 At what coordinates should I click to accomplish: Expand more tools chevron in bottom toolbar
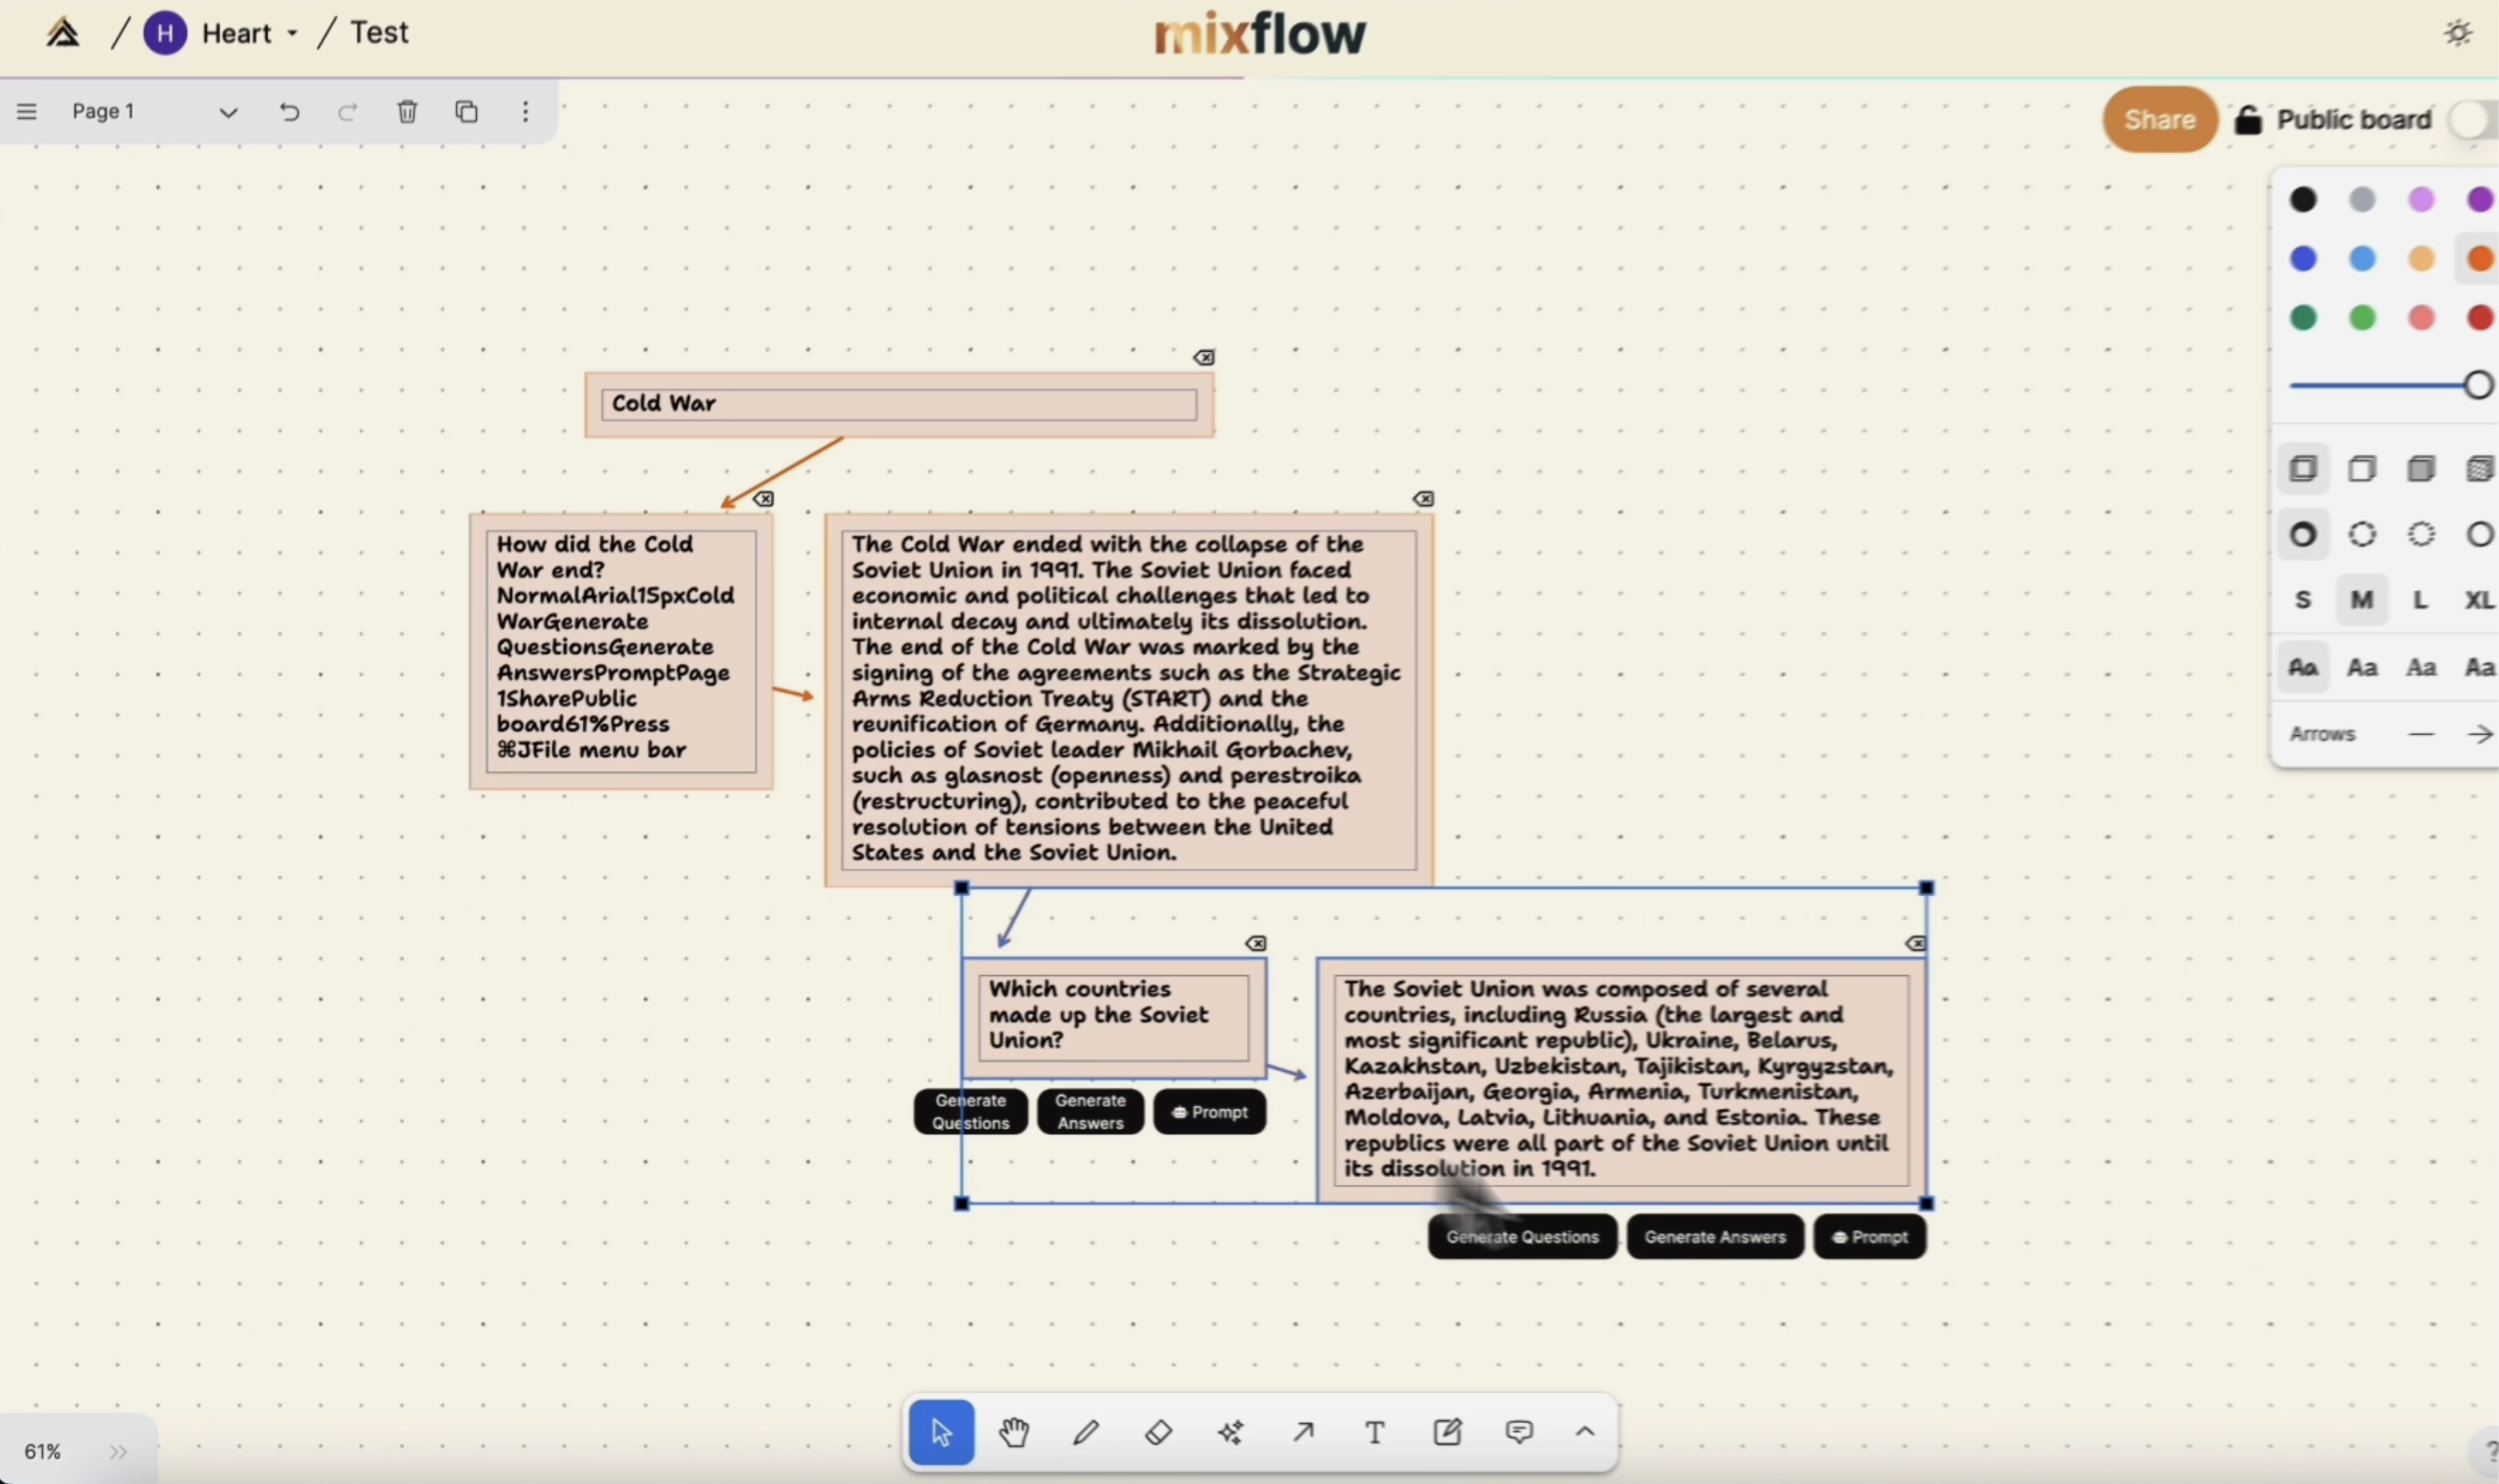tap(1585, 1432)
